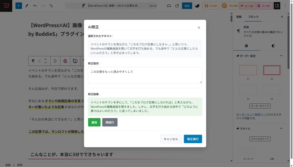Viewport: 293px width, 167px height.
Task: Click the スタイルをクリア button
Action: (260, 139)
